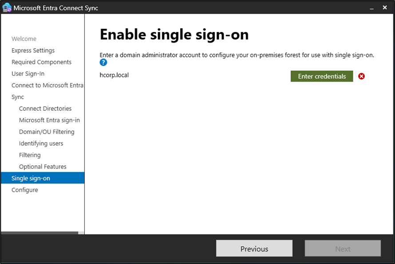Go to Required Components step

41,62
